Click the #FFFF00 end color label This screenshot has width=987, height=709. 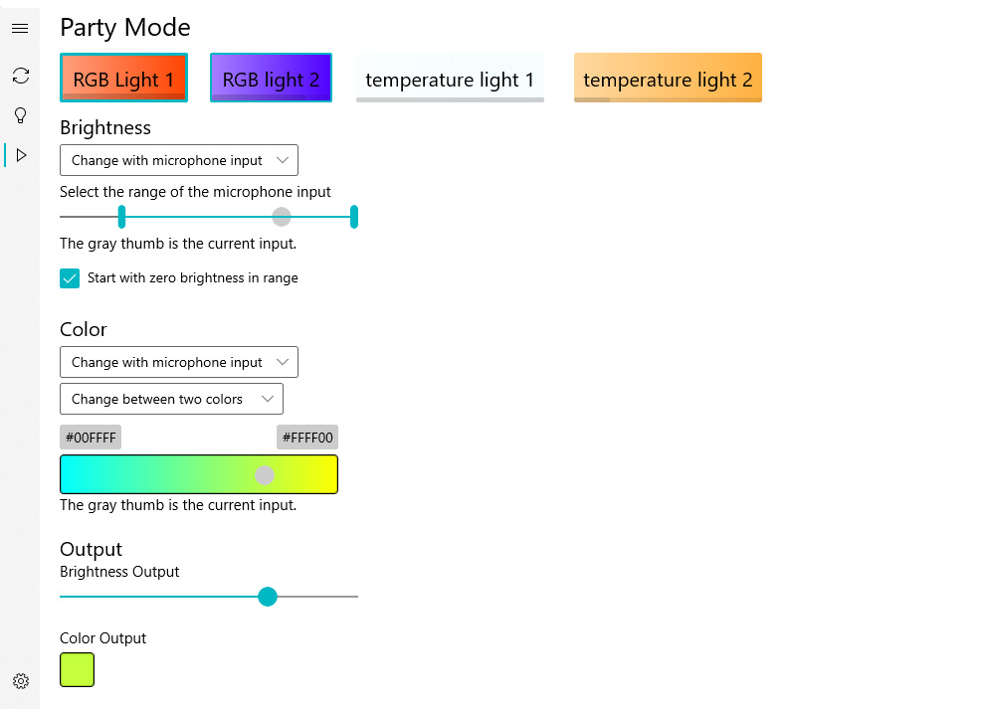(307, 438)
